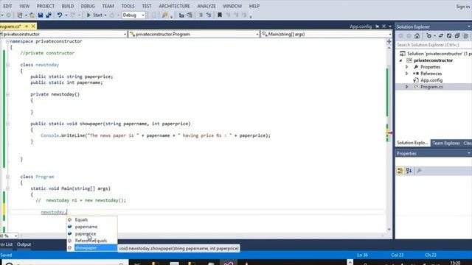Collapse the namespace privateconstructor code region
Viewport: 472px width, 265px height.
pyautogui.click(x=7, y=41)
